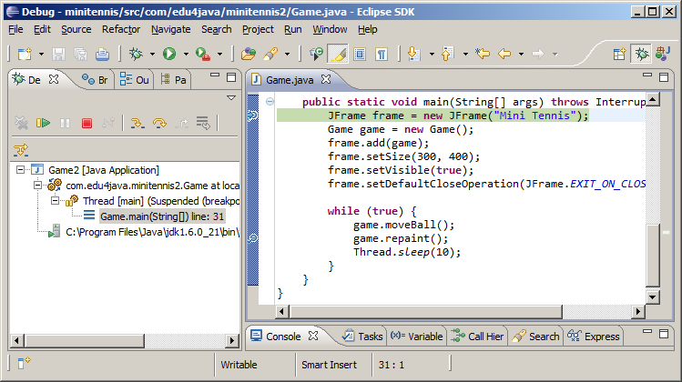Click Suspend in Debug view
The image size is (682, 382).
click(65, 124)
